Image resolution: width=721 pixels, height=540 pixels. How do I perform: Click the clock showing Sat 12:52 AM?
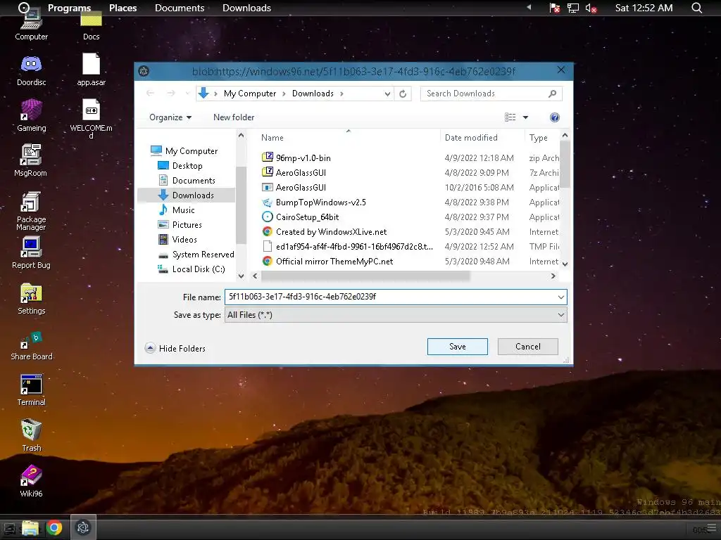coord(644,8)
